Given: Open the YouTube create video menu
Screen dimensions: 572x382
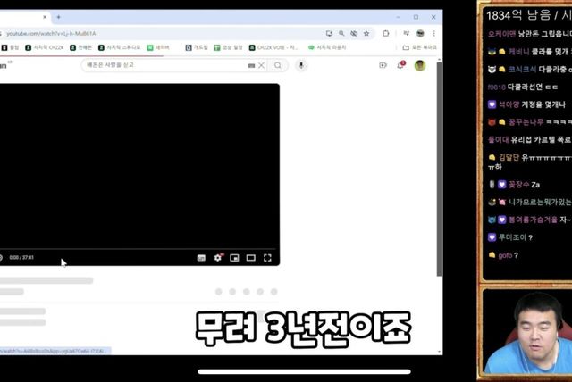Looking at the screenshot, I should pos(383,65).
